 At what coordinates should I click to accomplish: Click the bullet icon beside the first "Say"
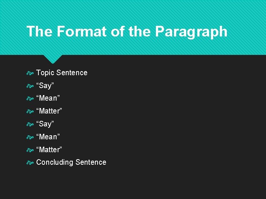(30, 86)
